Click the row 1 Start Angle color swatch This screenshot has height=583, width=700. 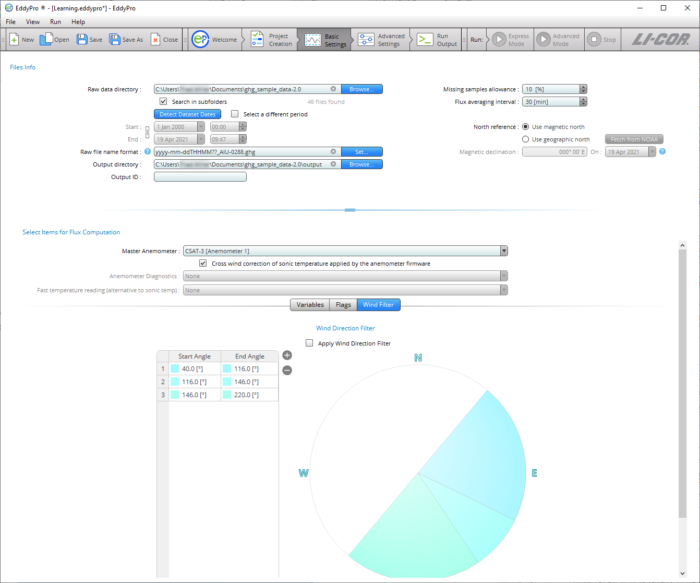click(175, 369)
